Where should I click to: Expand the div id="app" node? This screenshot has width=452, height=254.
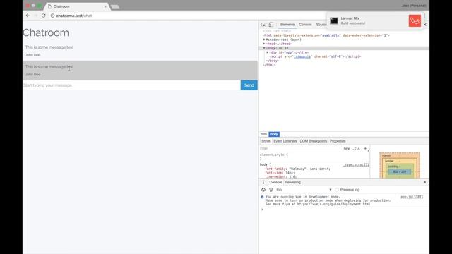tap(268, 52)
